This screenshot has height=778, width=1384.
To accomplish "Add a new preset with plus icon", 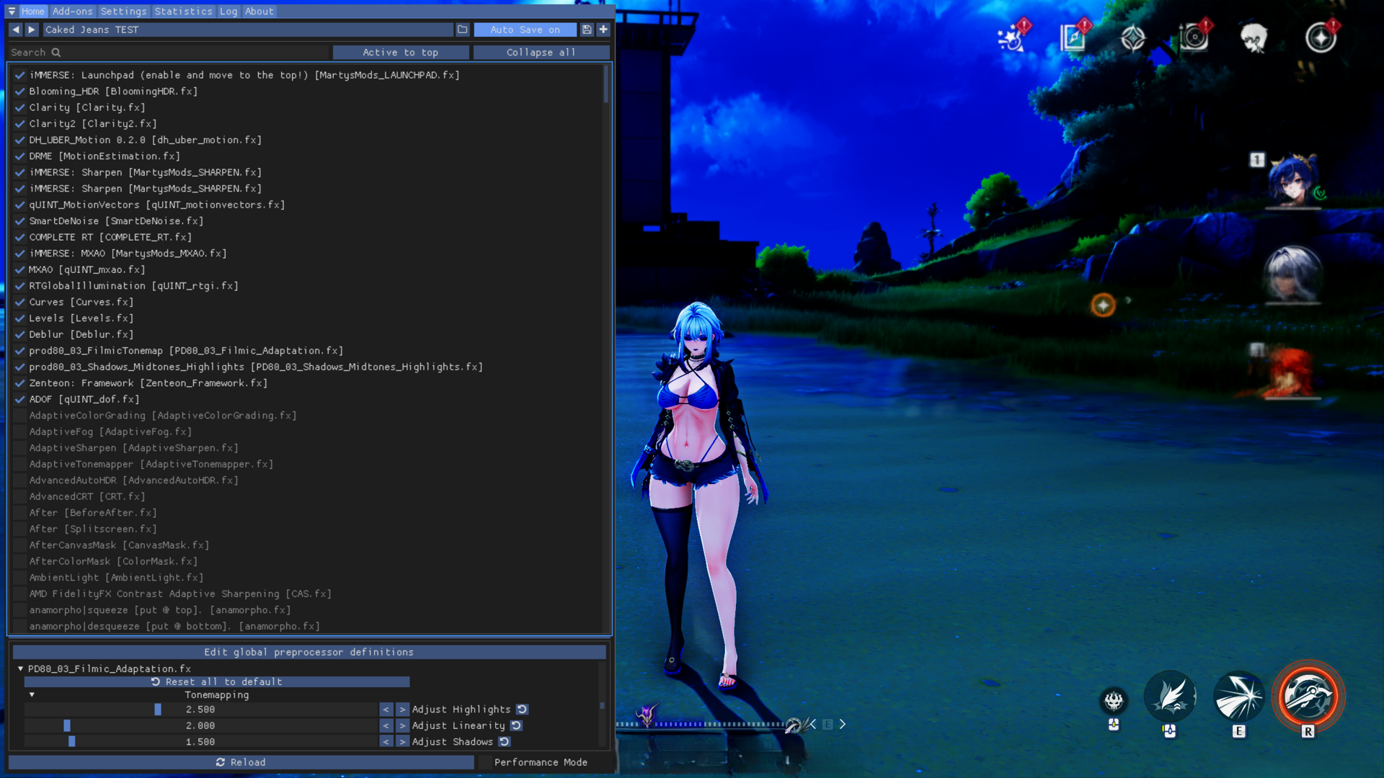I will click(603, 30).
